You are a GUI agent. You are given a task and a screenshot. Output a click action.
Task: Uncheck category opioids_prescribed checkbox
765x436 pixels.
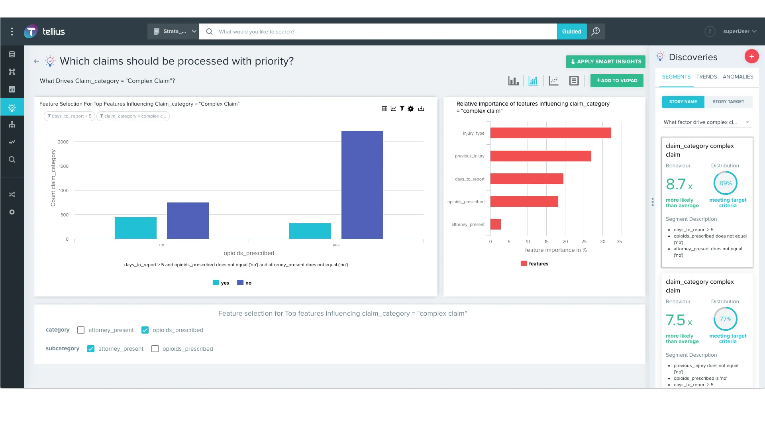(x=145, y=330)
